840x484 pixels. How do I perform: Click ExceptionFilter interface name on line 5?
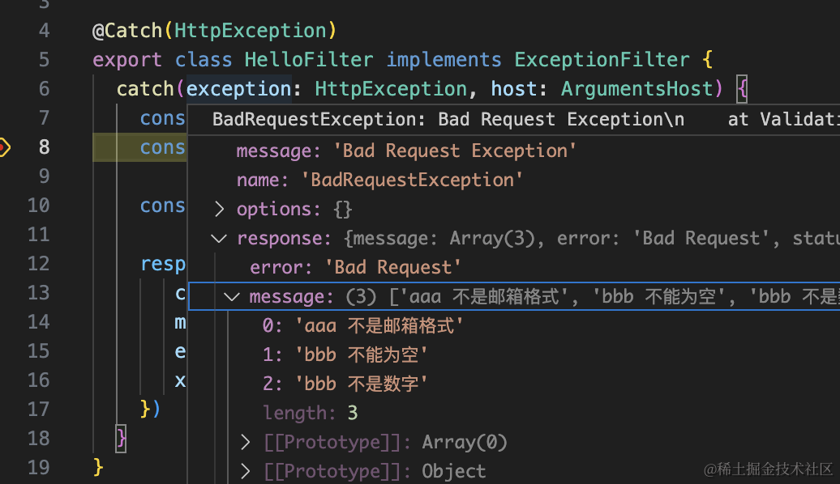602,59
